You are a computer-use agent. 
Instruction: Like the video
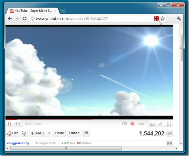[13, 133]
